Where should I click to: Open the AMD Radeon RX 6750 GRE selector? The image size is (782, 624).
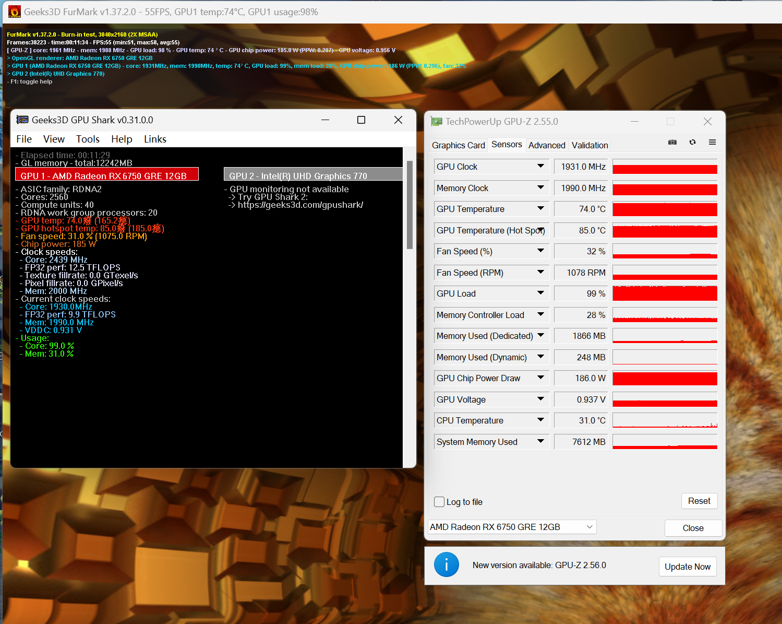click(x=512, y=527)
